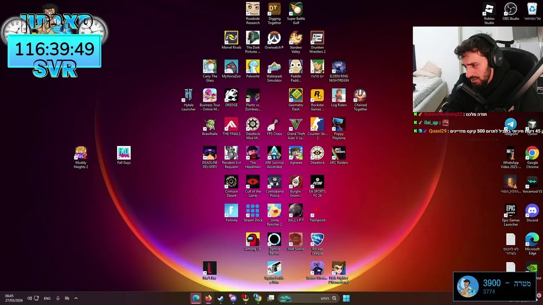Open Grand Theft Auto V icon
This screenshot has width=543, height=305.
coord(296,129)
